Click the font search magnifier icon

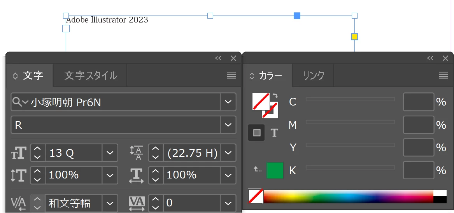click(x=20, y=102)
